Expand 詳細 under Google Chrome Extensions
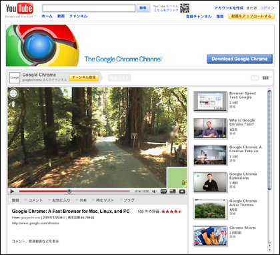 pos(233,188)
